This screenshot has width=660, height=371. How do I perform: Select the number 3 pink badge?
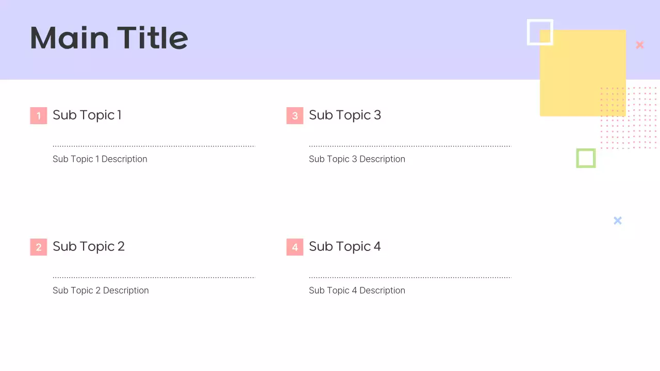click(x=295, y=116)
